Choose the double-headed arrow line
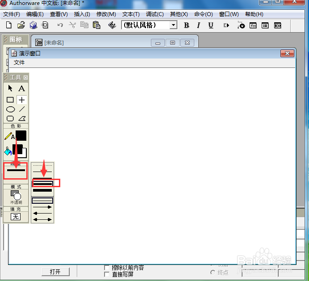 [42, 219]
